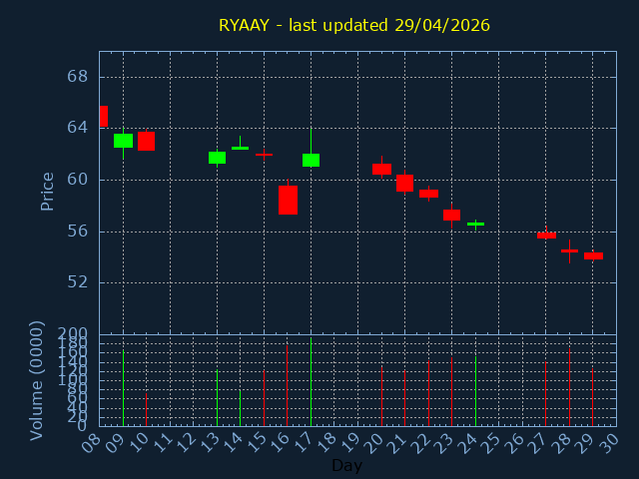
Task: Click the short red volume bar for day 10
Action: pyautogui.click(x=147, y=409)
